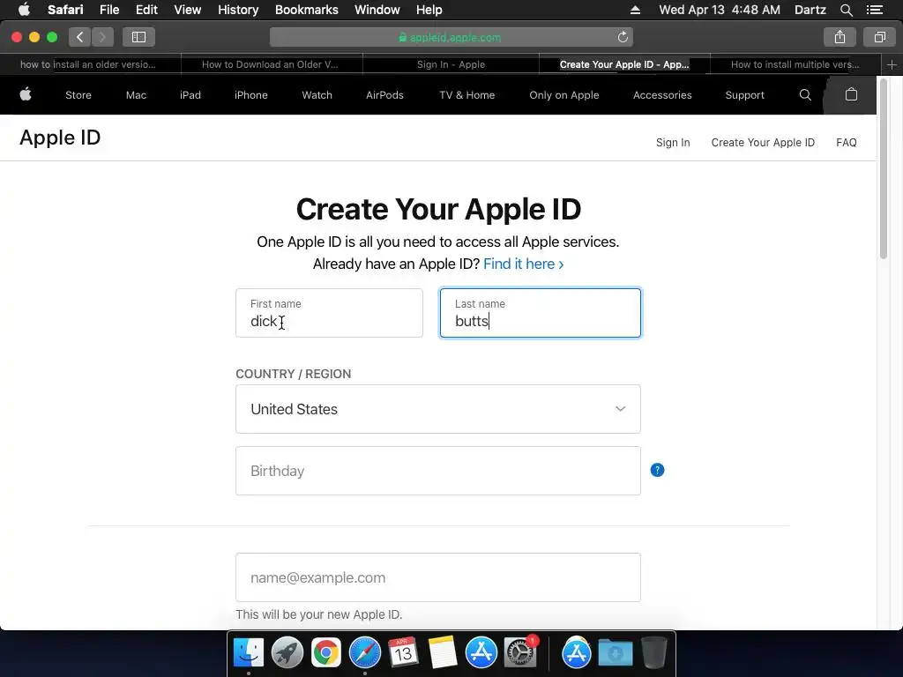Open the Bookmarks menu
This screenshot has height=677, width=903.
pyautogui.click(x=306, y=10)
